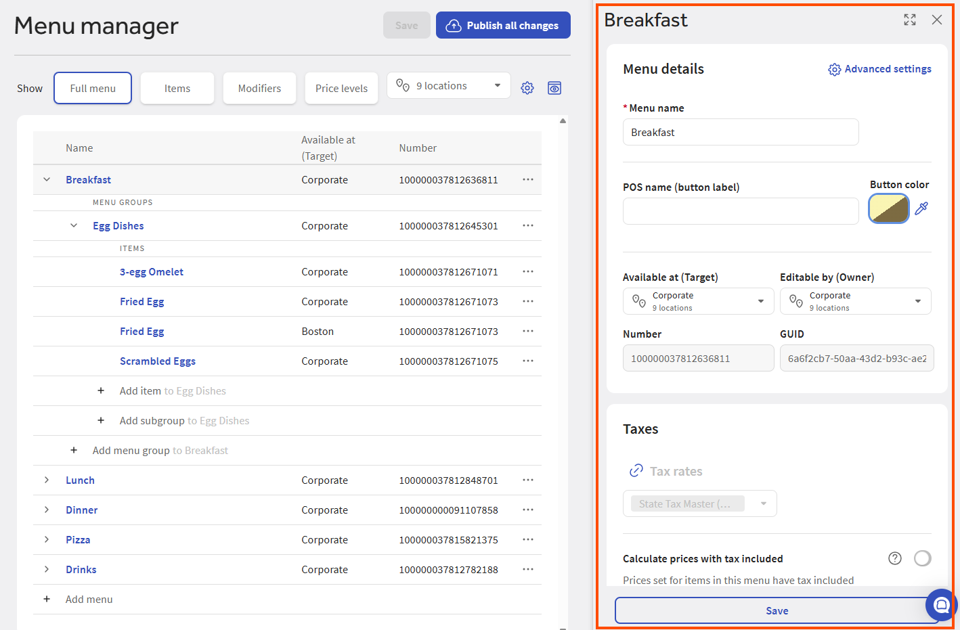Collapse the Egg Dishes menu group
The image size is (960, 630).
tap(74, 225)
